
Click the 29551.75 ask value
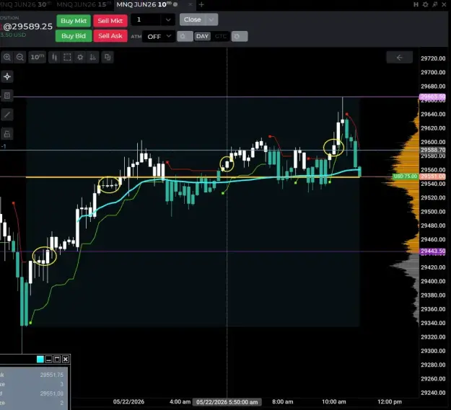[x=52, y=375]
